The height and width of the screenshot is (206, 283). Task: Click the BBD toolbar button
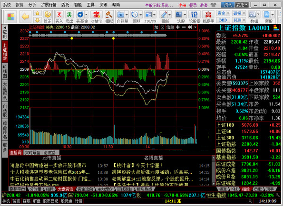pos(223,20)
